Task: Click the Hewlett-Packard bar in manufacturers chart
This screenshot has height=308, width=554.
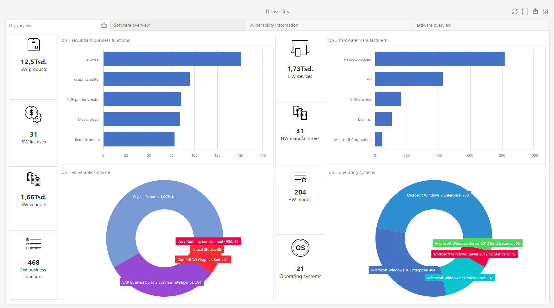Action: click(439, 59)
